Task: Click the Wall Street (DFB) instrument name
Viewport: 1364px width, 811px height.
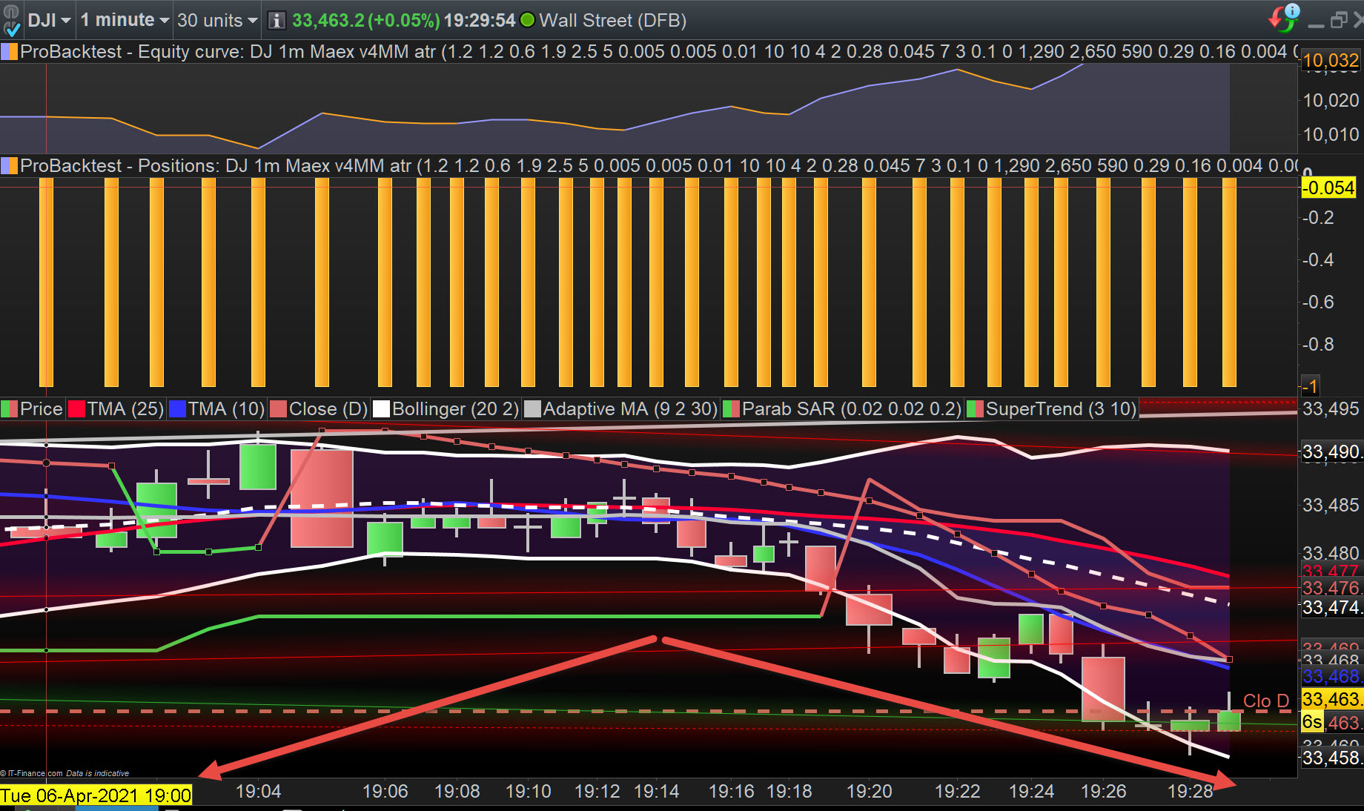Action: [x=613, y=20]
